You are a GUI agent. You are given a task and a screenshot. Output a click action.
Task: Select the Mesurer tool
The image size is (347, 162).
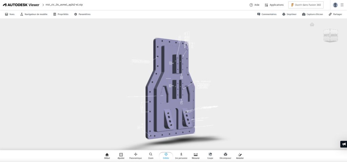tap(196, 156)
